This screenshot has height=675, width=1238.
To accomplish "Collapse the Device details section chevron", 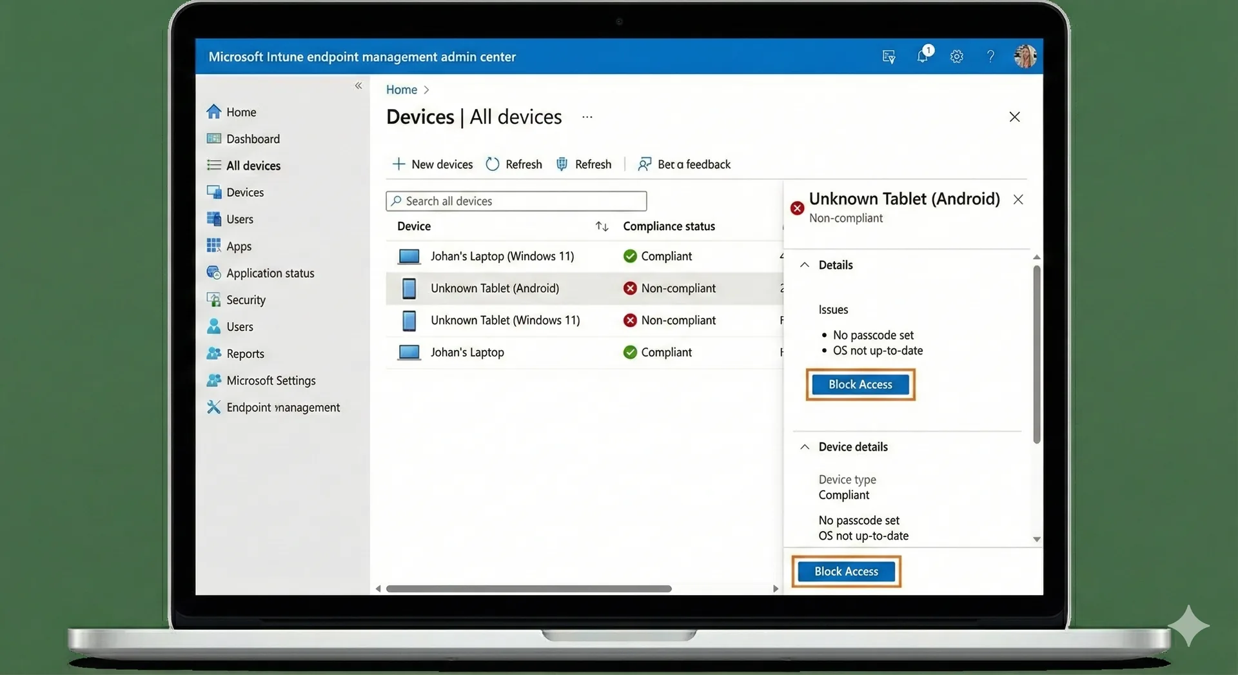I will click(805, 447).
